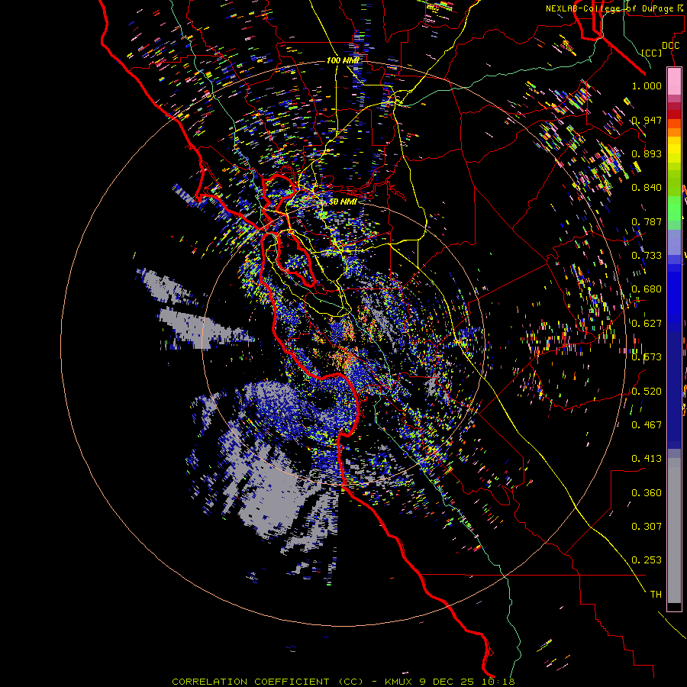Click the pink segment of the color bar
The image size is (687, 687).
pos(674,81)
